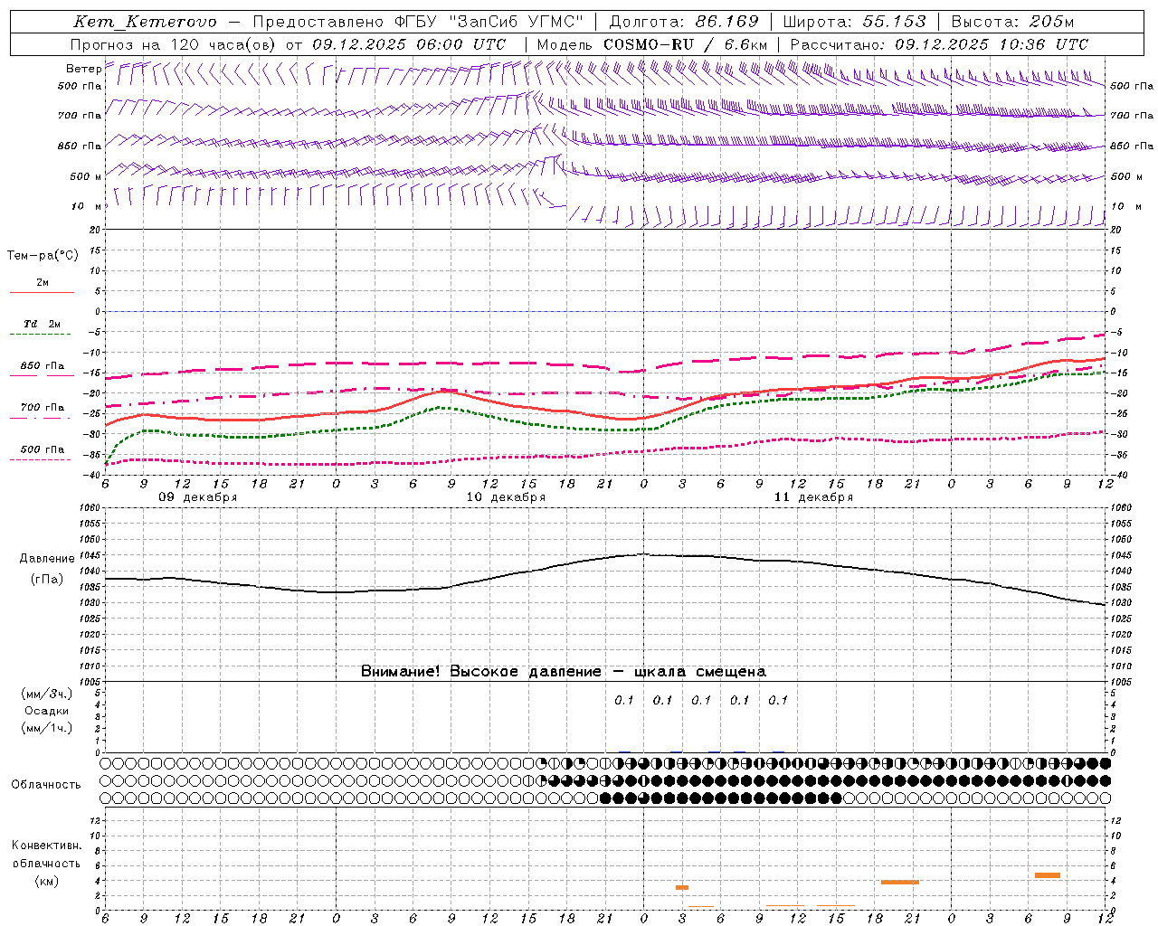Click the 11 декабря date label
This screenshot has height=926, width=1158.
pos(813,497)
